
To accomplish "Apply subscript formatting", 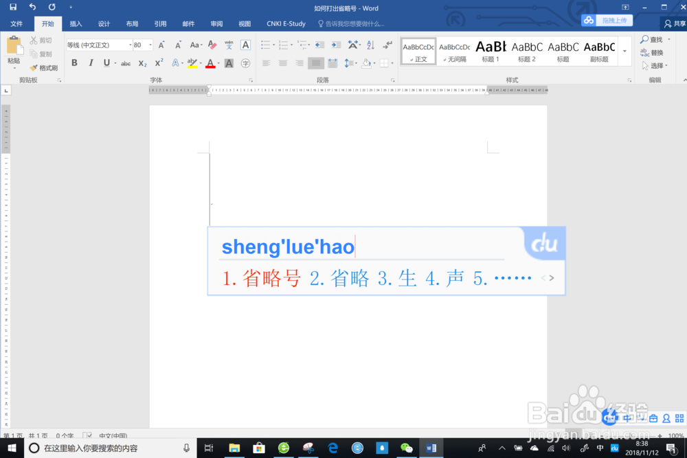I will 141,62.
